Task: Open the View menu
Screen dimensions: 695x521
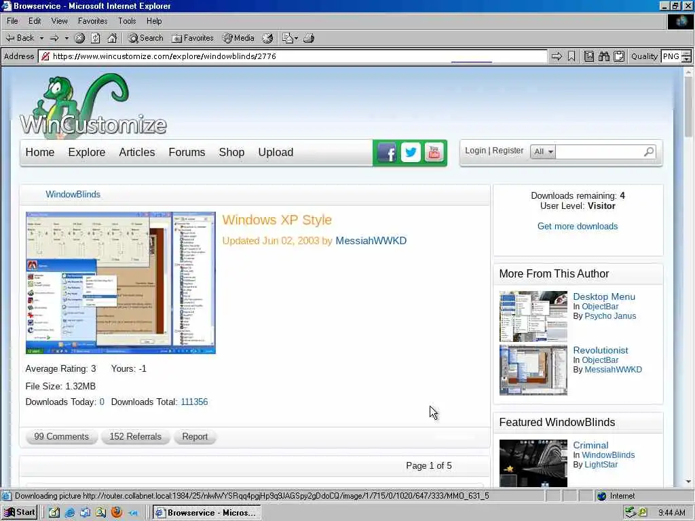Action: (60, 21)
